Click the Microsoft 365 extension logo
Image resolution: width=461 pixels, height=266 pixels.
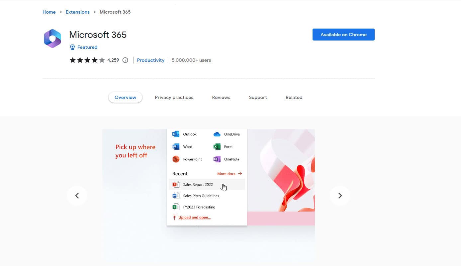pyautogui.click(x=52, y=39)
